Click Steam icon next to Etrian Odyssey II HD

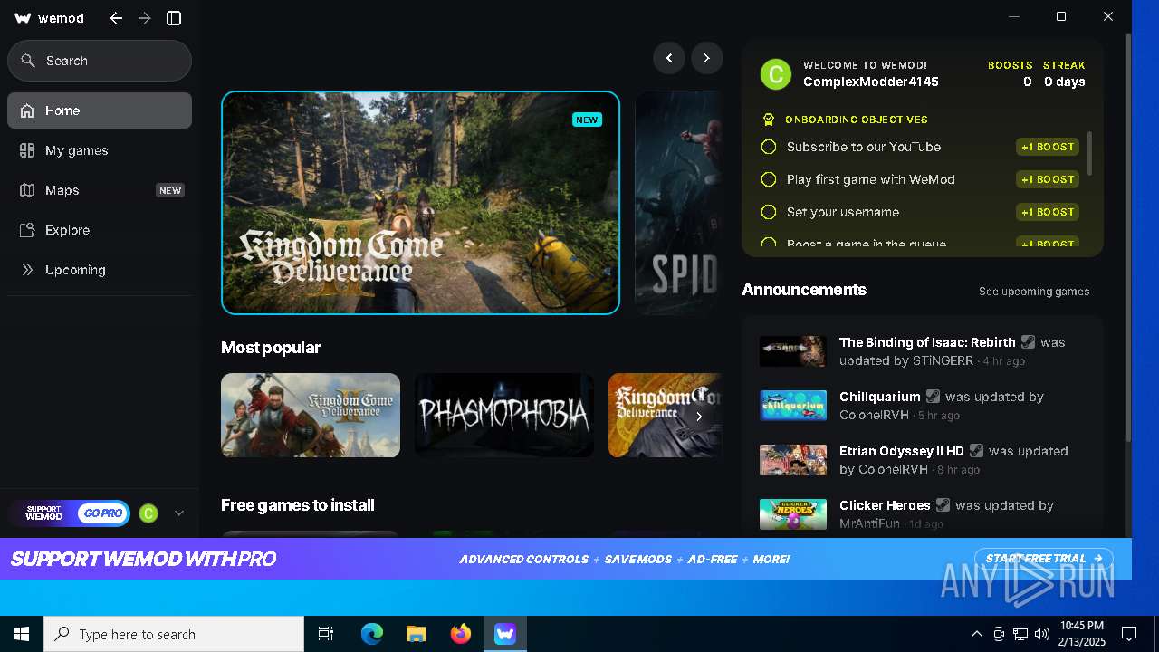[x=976, y=451]
